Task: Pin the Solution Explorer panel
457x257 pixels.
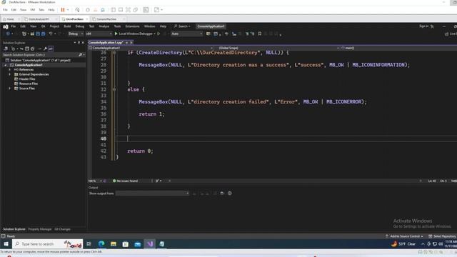Action: (x=79, y=43)
